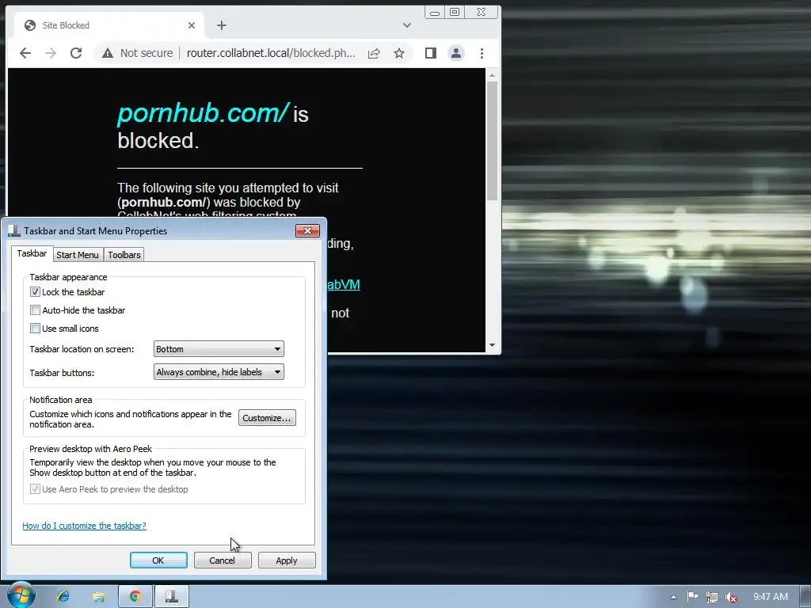Viewport: 811px width, 608px height.
Task: Click OK in the Taskbar Properties dialog
Action: pos(158,560)
